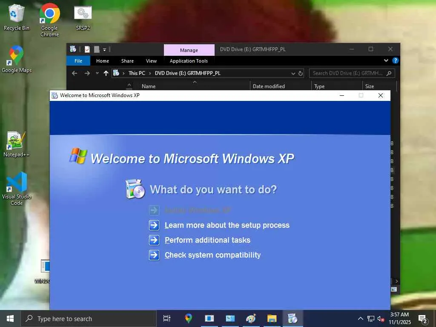Open Customize Quick Access Toolbar dropdown

tap(105, 50)
